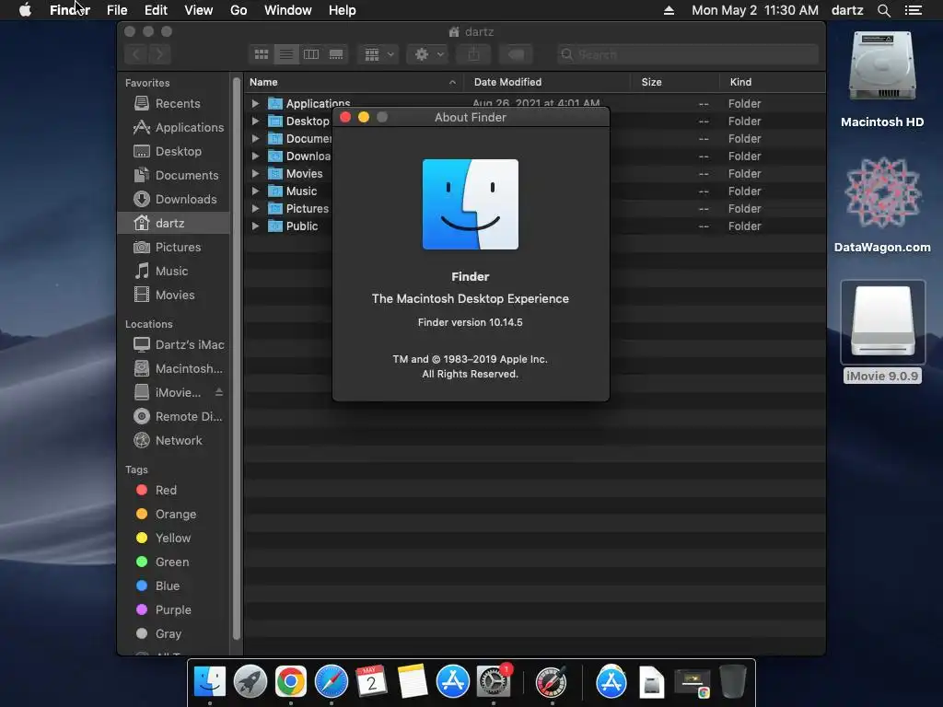Screen dimensions: 943x707
Task: Go back with the toolbar back arrow
Action: 136,54
